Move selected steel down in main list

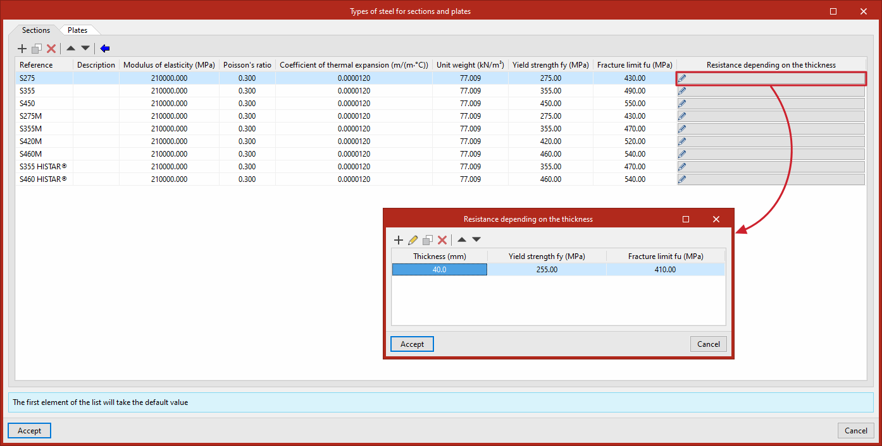(85, 48)
